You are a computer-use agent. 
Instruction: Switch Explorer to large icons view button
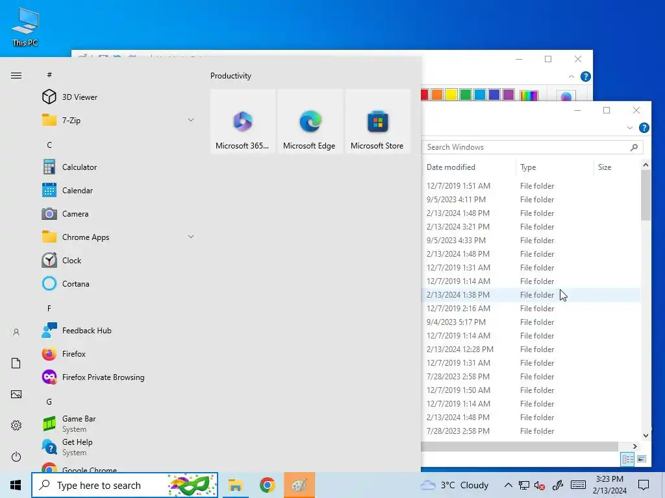(x=642, y=459)
